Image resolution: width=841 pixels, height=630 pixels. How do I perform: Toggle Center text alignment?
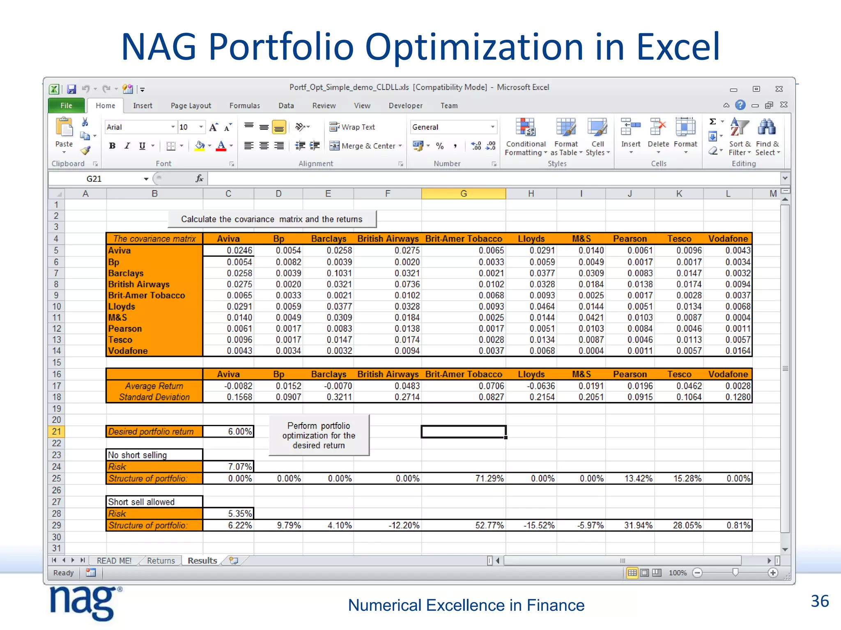pos(264,146)
